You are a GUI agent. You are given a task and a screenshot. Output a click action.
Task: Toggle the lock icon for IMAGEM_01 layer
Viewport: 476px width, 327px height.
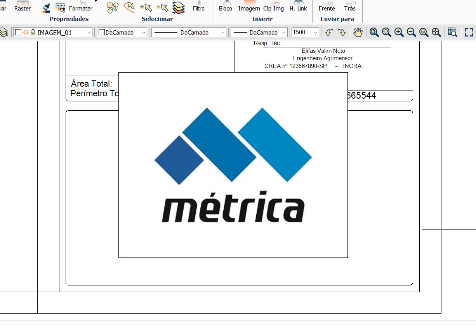point(33,33)
